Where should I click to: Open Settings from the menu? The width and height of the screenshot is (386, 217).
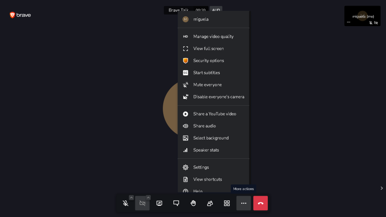[x=213, y=167]
